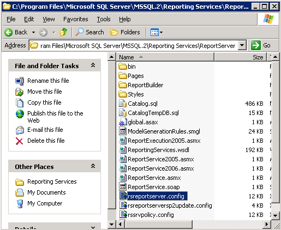This screenshot has width=281, height=230.
Task: Click the Forward arrow icon
Action: tap(43, 33)
